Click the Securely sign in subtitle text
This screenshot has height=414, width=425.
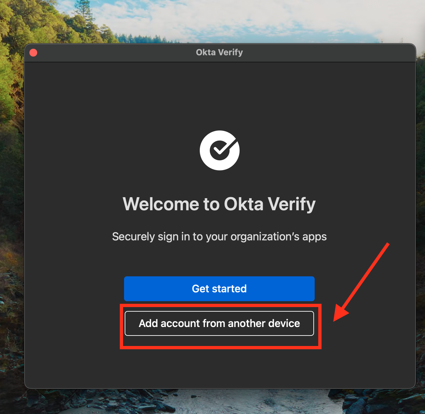coord(219,236)
